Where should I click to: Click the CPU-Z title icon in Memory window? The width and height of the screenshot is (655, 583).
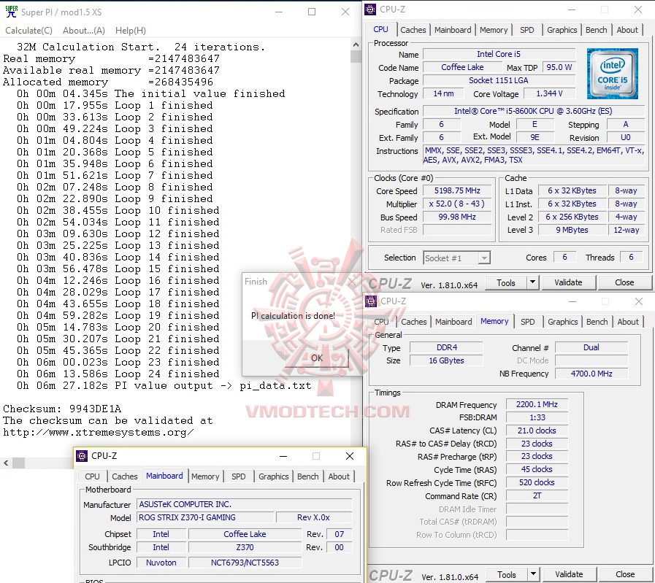click(x=370, y=301)
